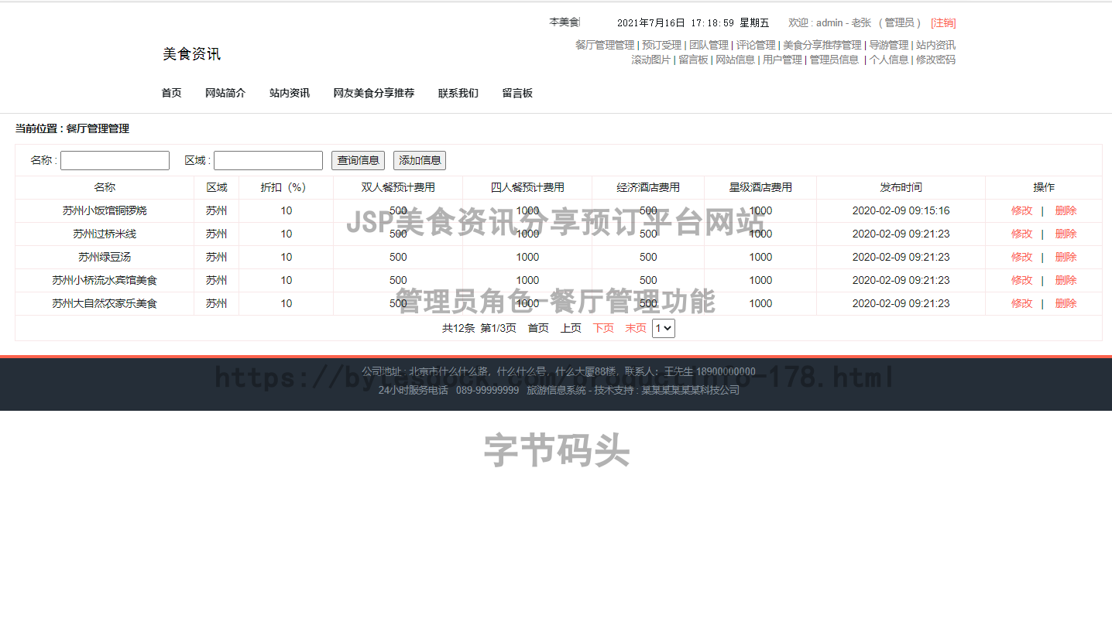
Task: Select the 苏州小饭馆铜锣烧 name cell
Action: [x=105, y=210]
